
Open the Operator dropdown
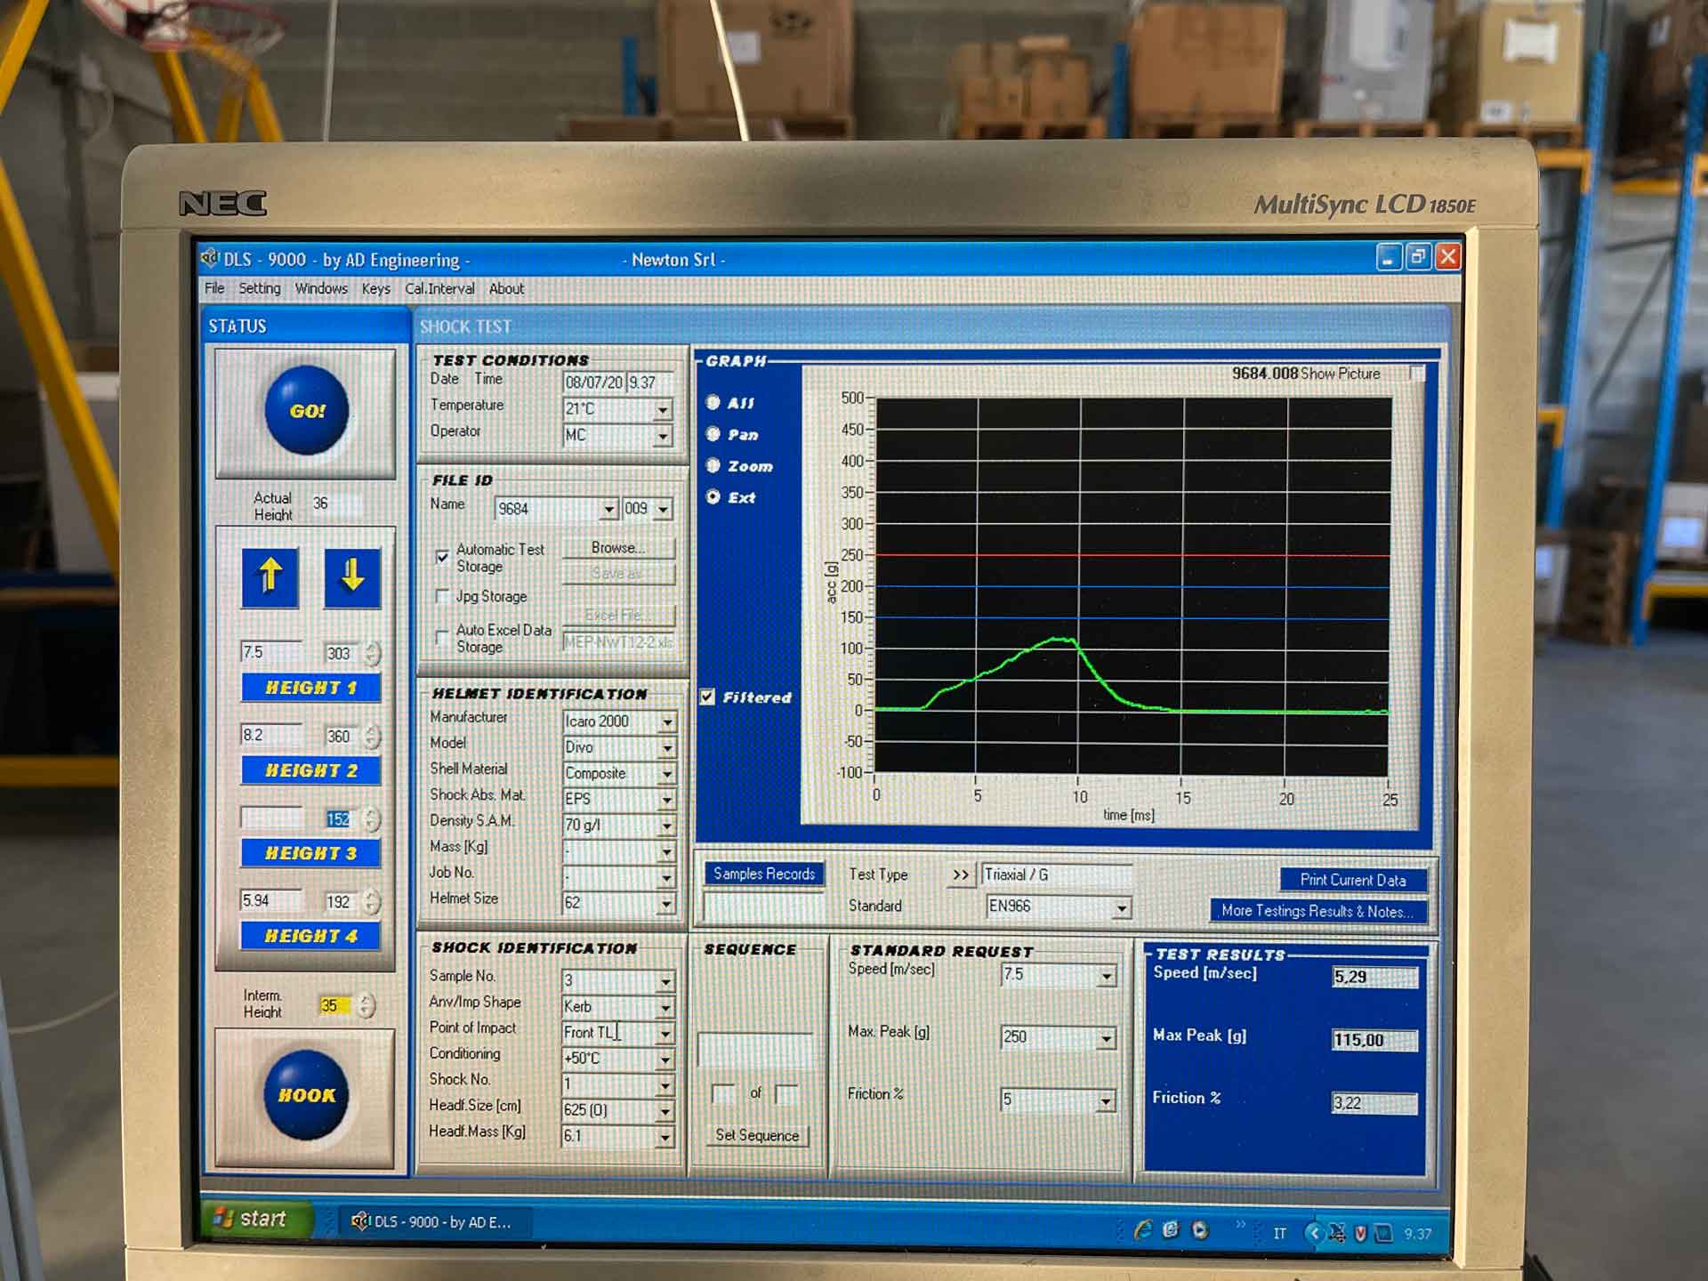(663, 435)
